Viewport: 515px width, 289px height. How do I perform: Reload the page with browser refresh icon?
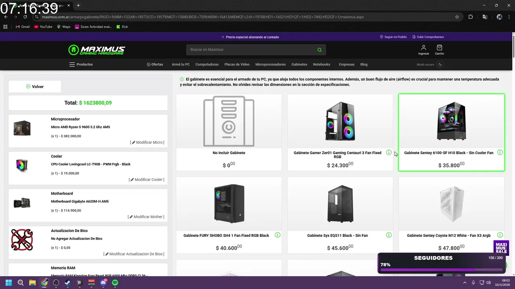(25, 17)
